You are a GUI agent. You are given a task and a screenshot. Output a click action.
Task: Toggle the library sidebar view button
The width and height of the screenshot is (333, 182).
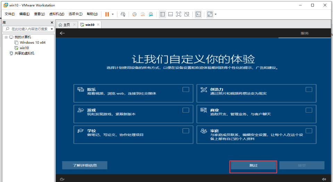[x=163, y=14]
